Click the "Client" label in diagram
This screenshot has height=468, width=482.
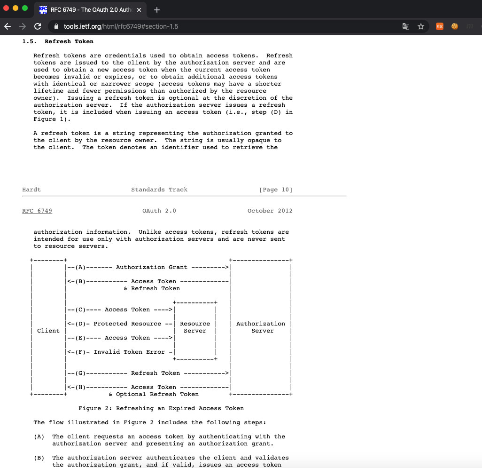(48, 331)
